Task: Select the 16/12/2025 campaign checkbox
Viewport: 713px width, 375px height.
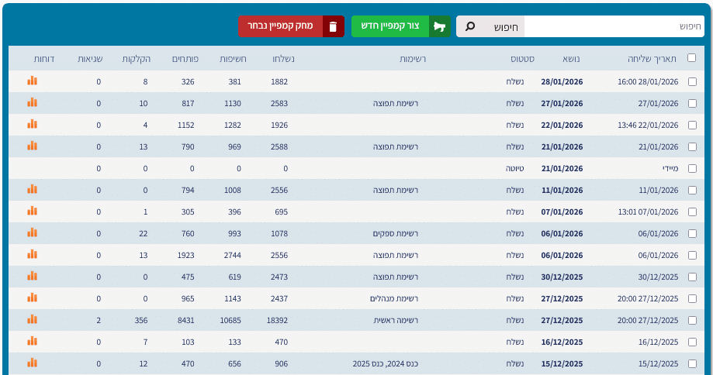Action: (x=692, y=342)
